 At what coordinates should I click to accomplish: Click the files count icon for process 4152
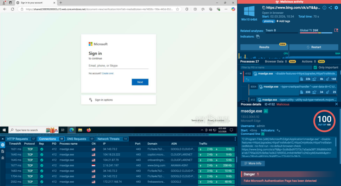tap(301, 79)
